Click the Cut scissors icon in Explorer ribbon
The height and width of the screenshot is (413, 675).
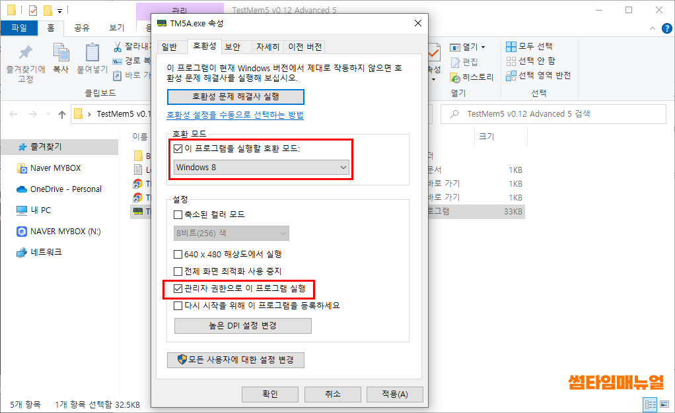coord(118,46)
